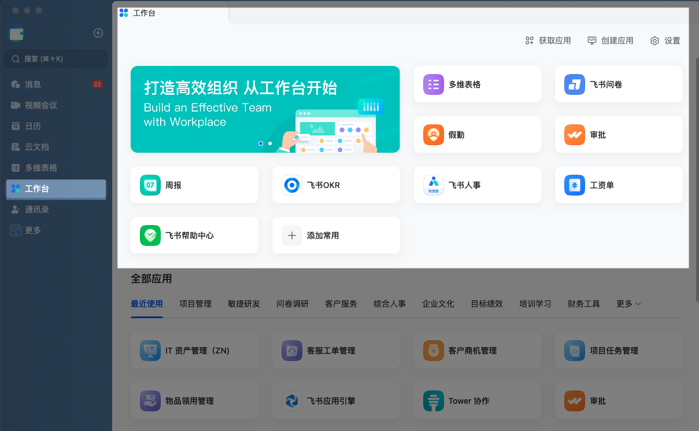Viewport: 699px width, 431px height.
Task: Click the circled plus icon above the search box
Action: [98, 33]
